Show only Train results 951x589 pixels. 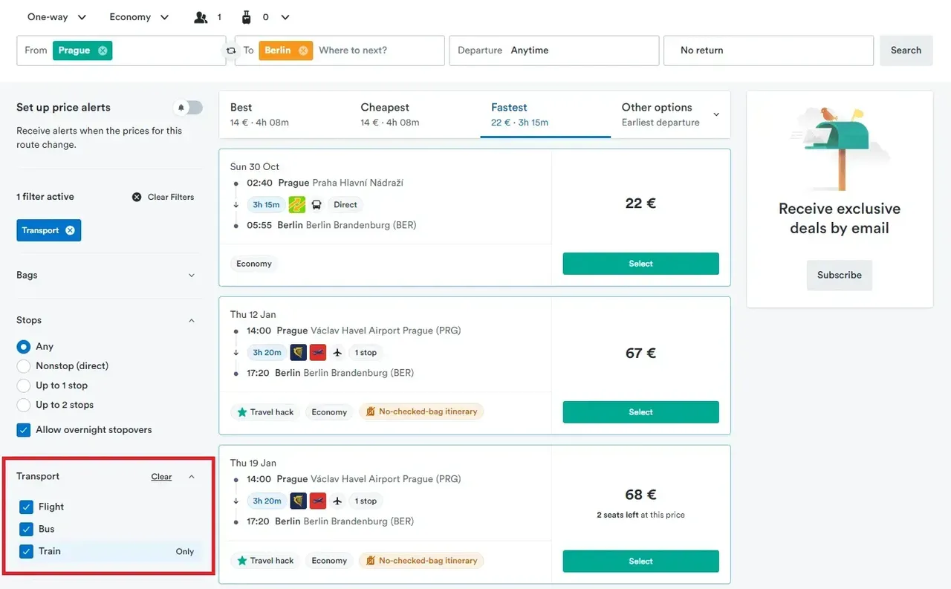pos(185,552)
